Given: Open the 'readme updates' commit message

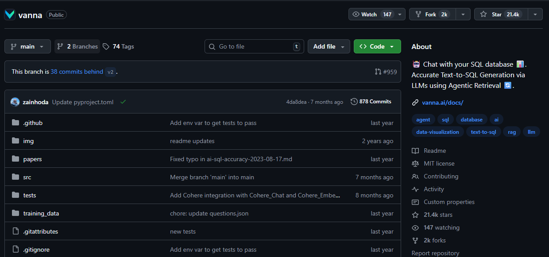Looking at the screenshot, I should (x=192, y=141).
